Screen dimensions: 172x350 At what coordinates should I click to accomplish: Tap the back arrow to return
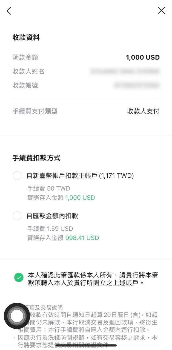pos(8,11)
